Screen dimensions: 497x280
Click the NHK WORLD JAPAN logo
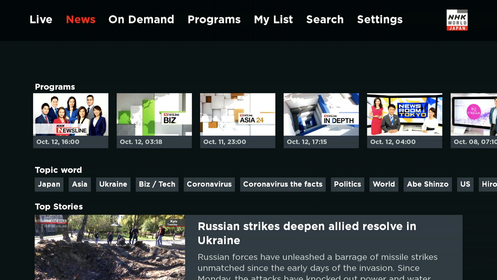pos(457,20)
